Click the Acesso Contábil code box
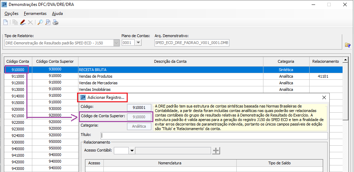 pos(121,150)
